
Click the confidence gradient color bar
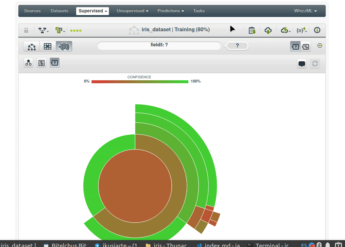140,82
